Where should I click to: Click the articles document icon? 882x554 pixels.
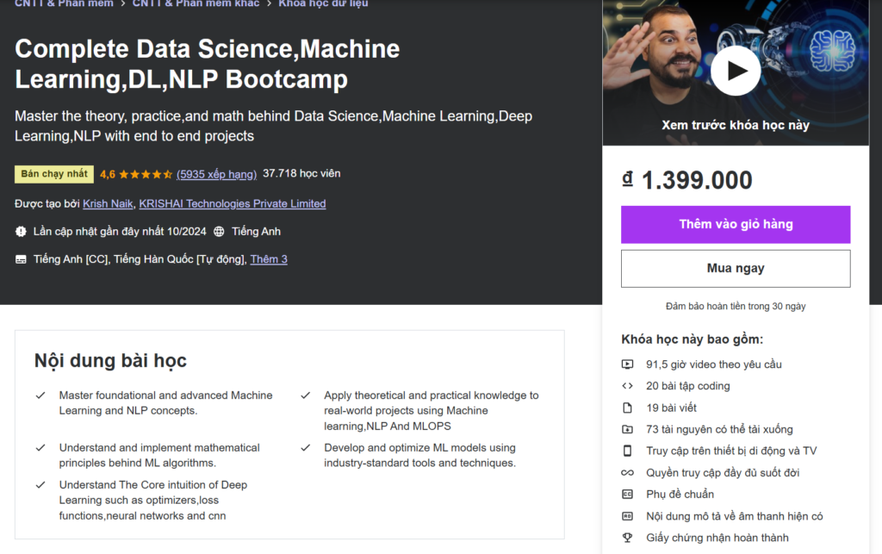[x=627, y=408]
